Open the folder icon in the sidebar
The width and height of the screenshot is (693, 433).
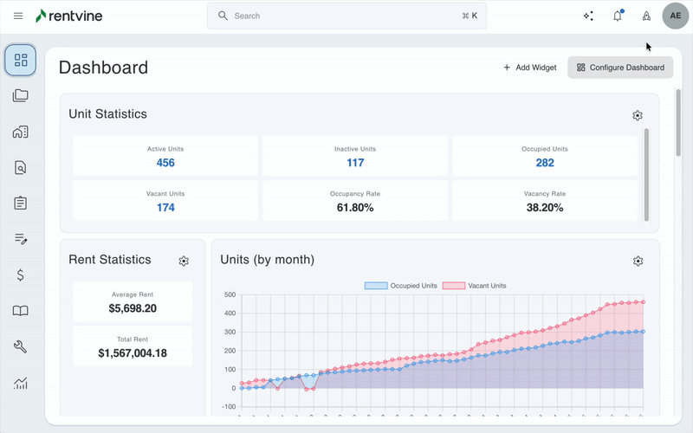tap(21, 96)
